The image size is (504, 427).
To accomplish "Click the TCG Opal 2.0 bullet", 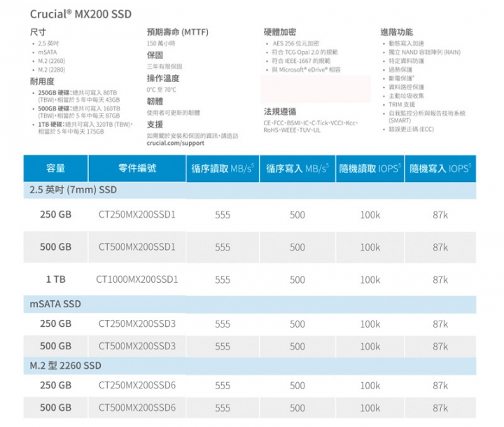I will 304,52.
